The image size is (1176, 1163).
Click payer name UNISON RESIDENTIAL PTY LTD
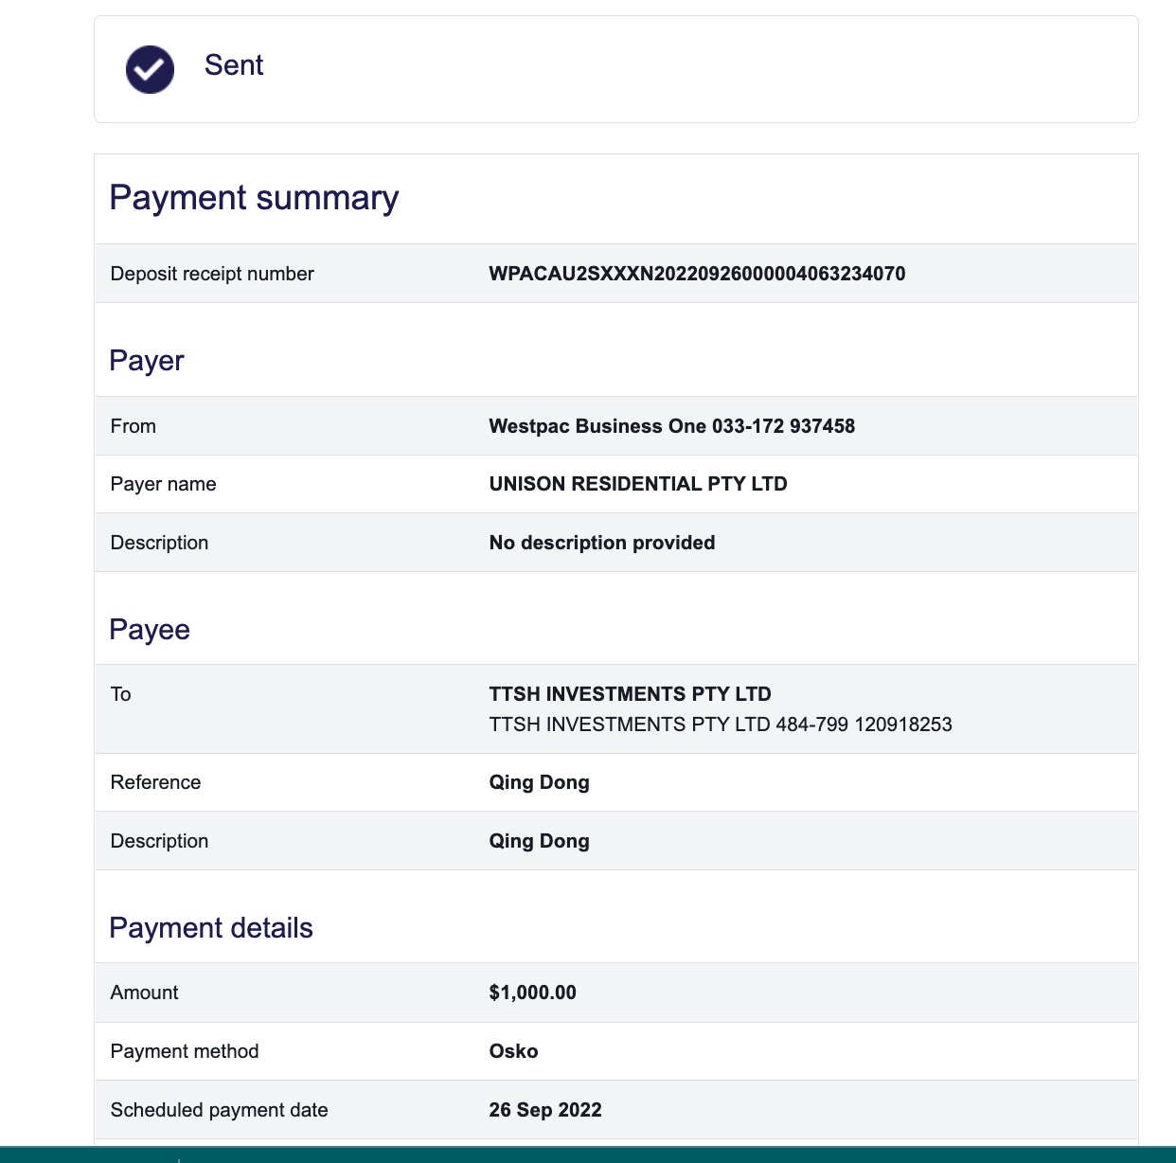[638, 484]
